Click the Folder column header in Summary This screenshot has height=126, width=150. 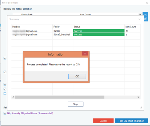63,27
